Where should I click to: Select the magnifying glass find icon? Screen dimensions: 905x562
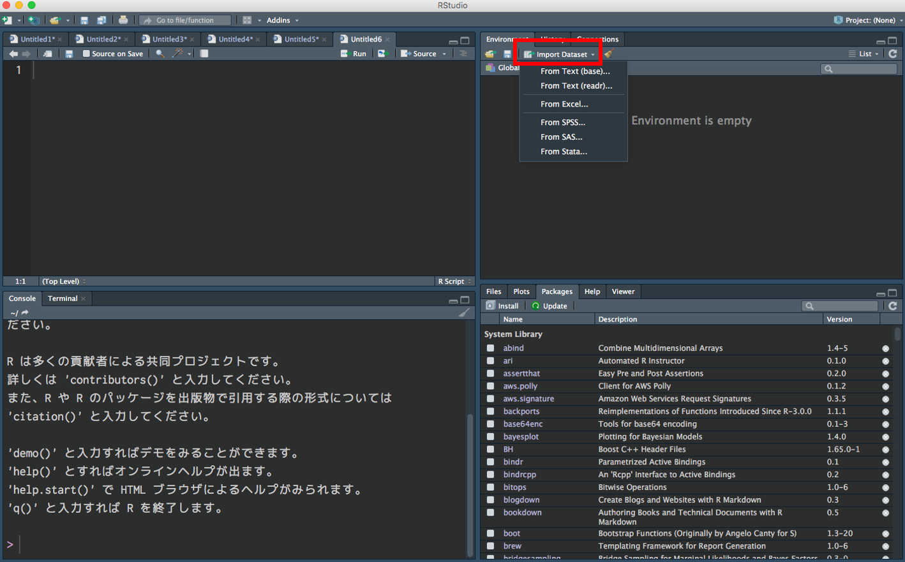coord(160,54)
